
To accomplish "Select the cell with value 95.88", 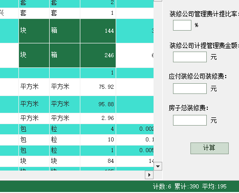I will click(x=98, y=104).
